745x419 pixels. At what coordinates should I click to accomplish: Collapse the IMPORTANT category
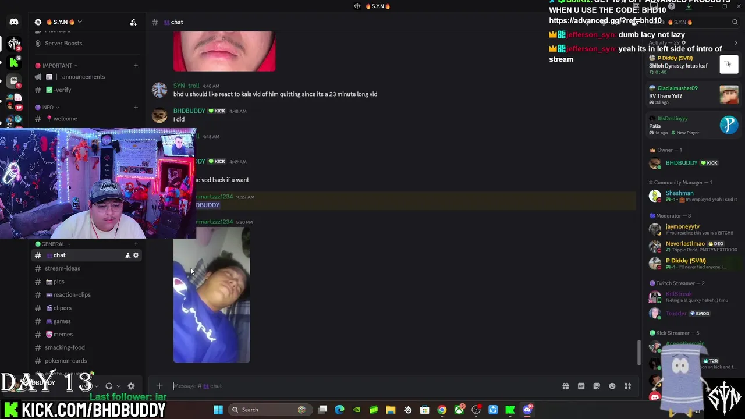click(56, 66)
